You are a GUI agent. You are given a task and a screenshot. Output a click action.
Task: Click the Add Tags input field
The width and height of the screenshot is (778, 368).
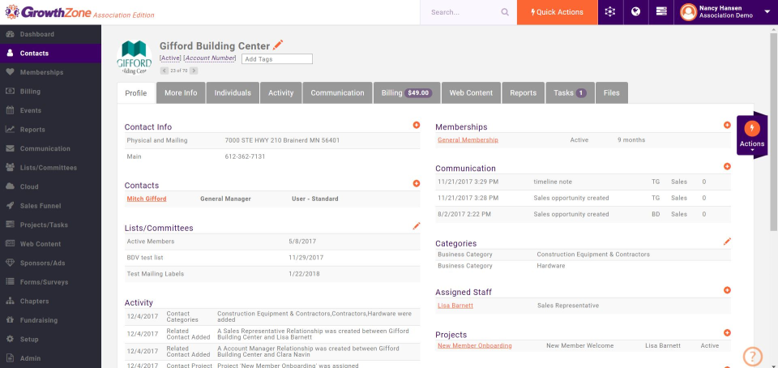pos(277,59)
